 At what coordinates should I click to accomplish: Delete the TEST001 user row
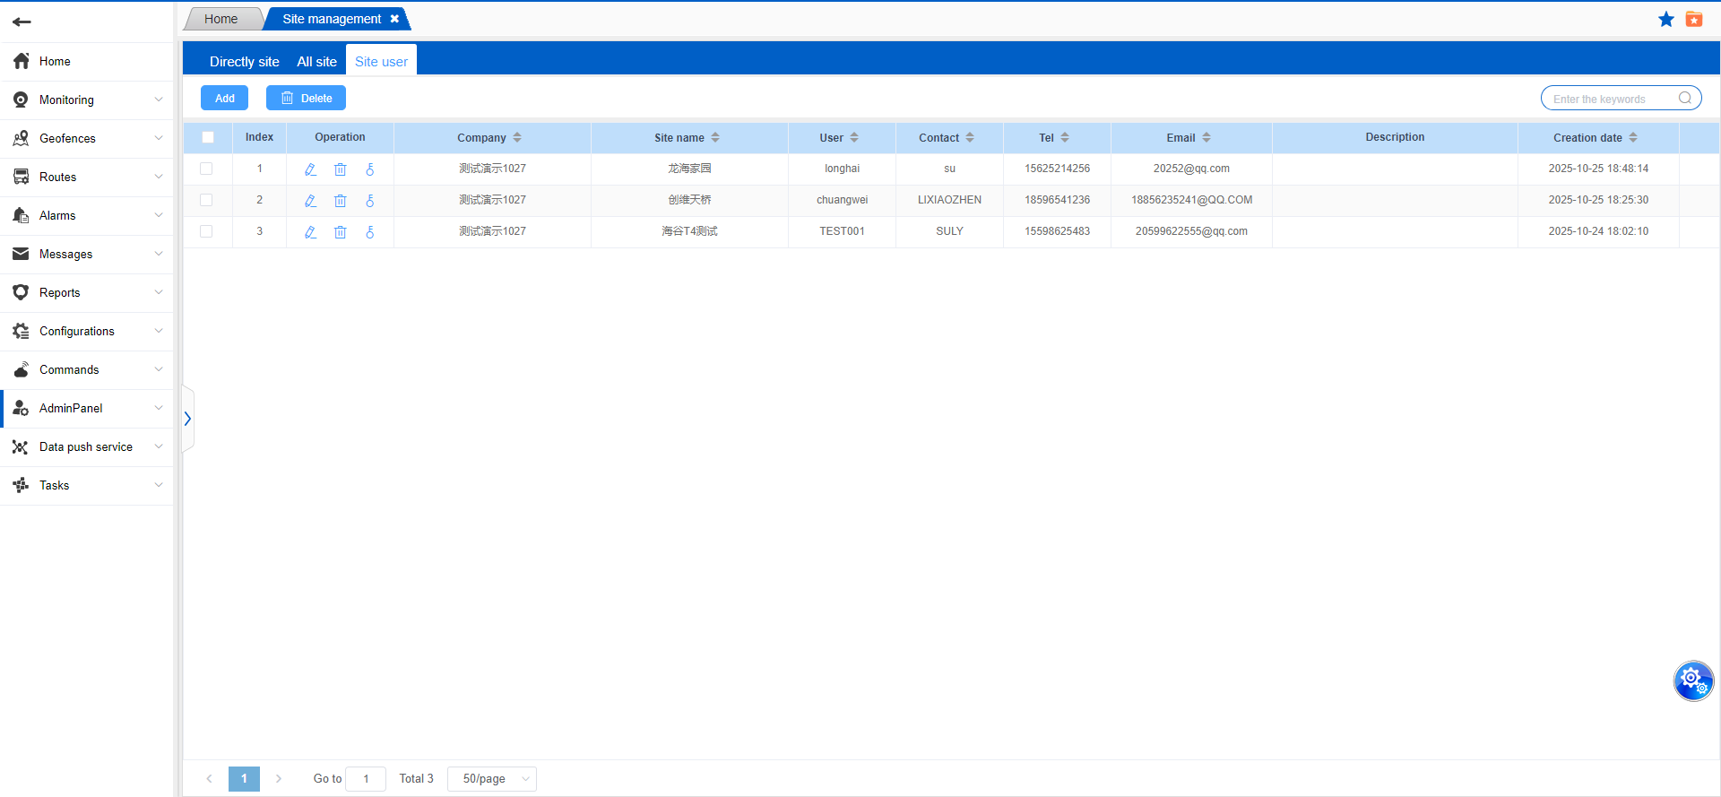click(x=341, y=232)
